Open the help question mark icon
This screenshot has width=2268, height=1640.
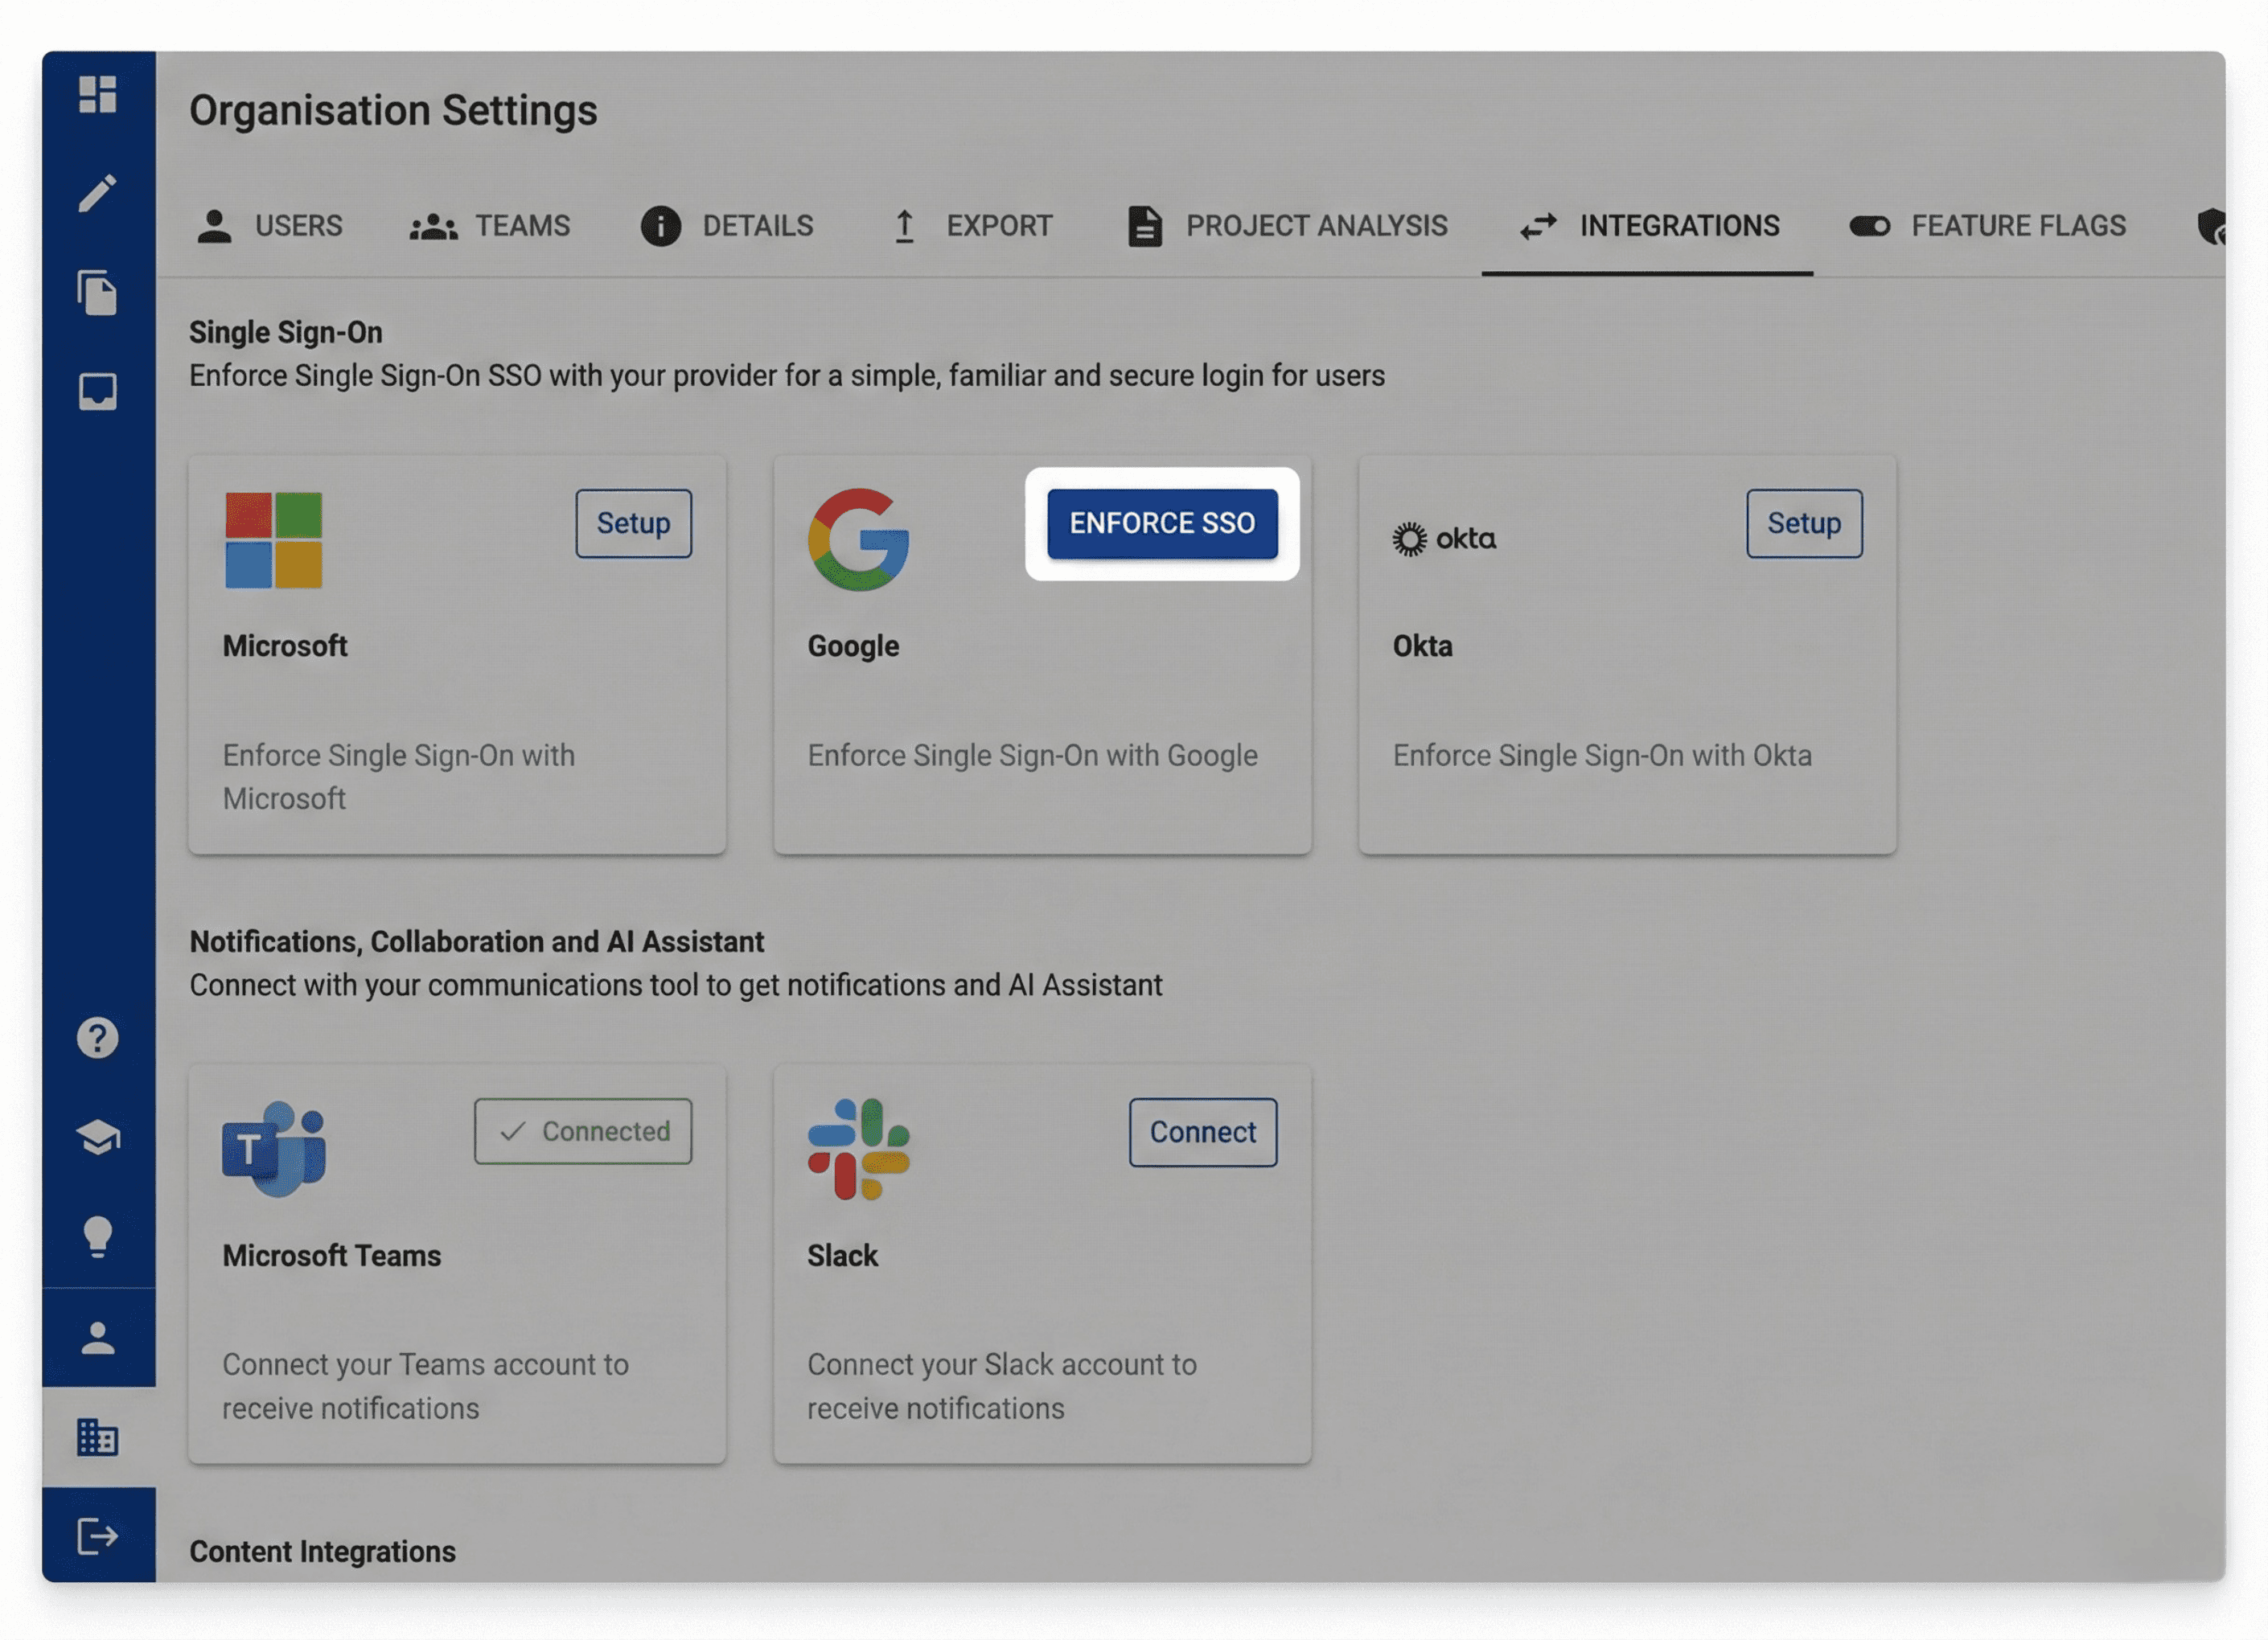tap(97, 1039)
